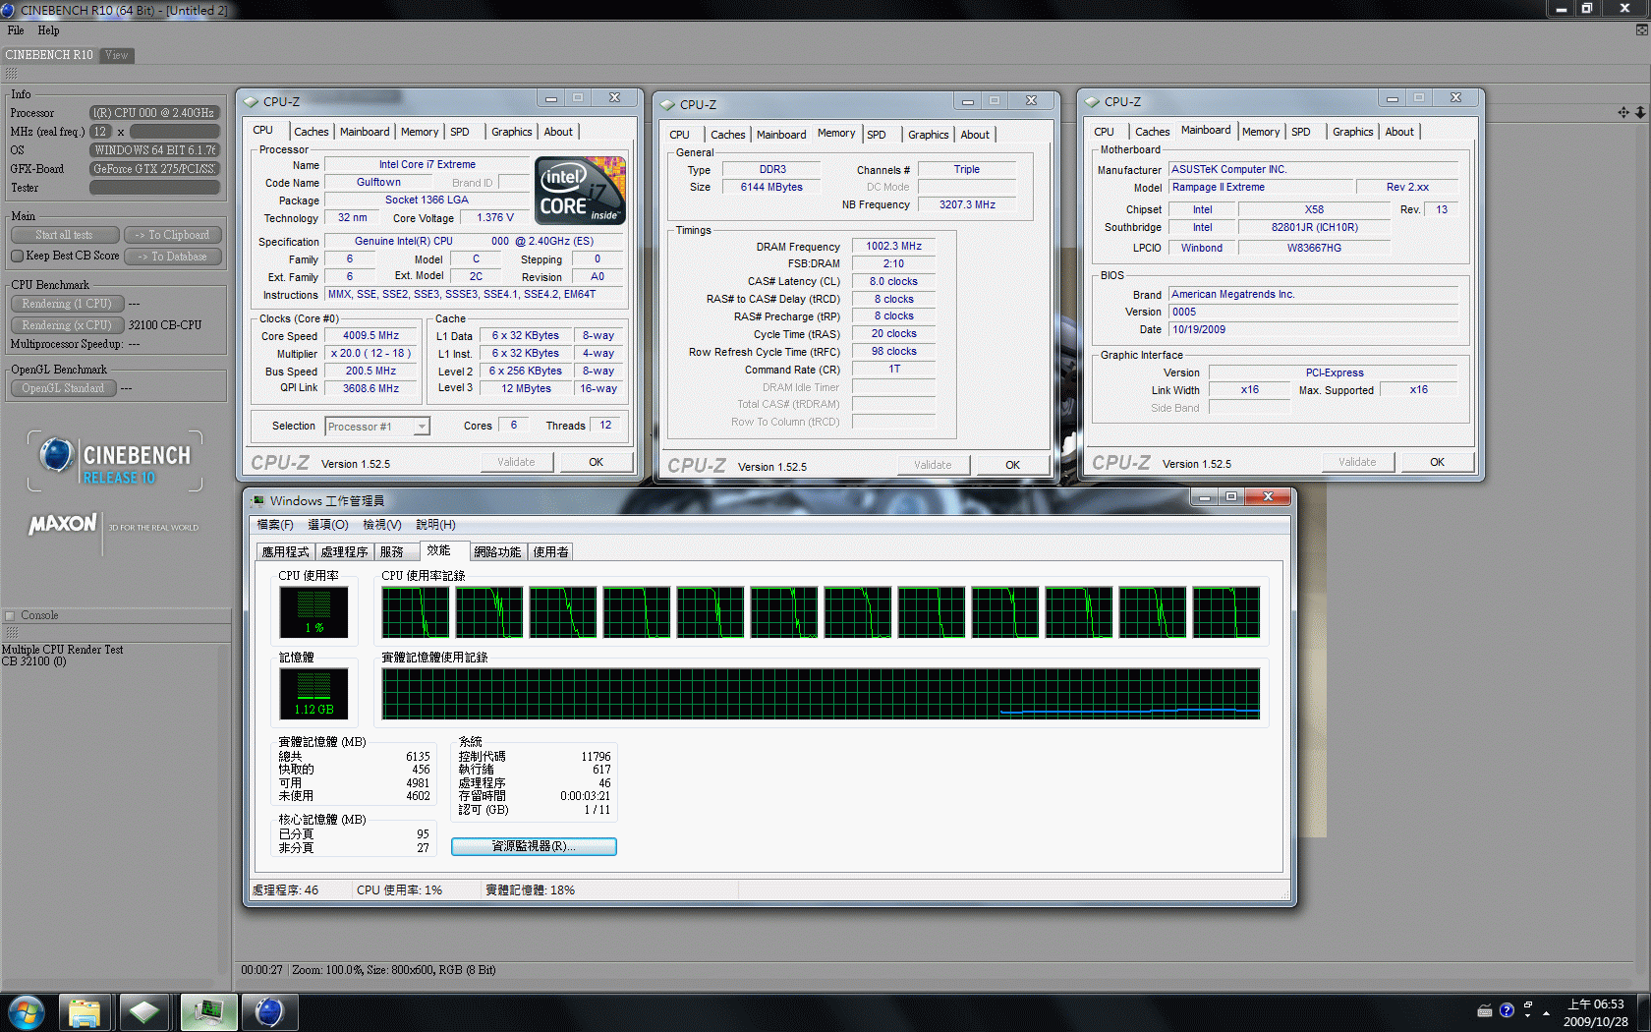The width and height of the screenshot is (1651, 1032).
Task: Open the About tab in the left CPU-Z window
Action: pos(558,132)
